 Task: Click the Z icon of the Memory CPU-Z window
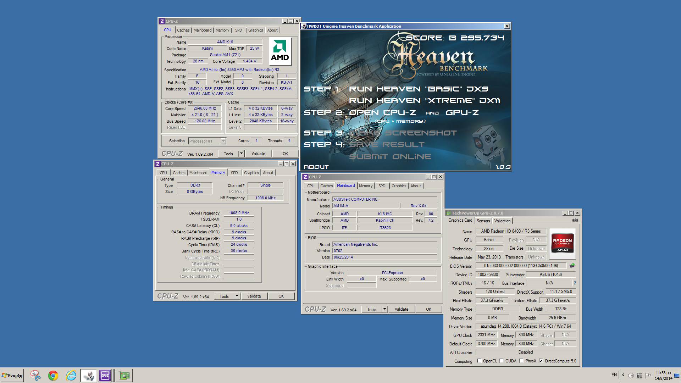point(157,164)
